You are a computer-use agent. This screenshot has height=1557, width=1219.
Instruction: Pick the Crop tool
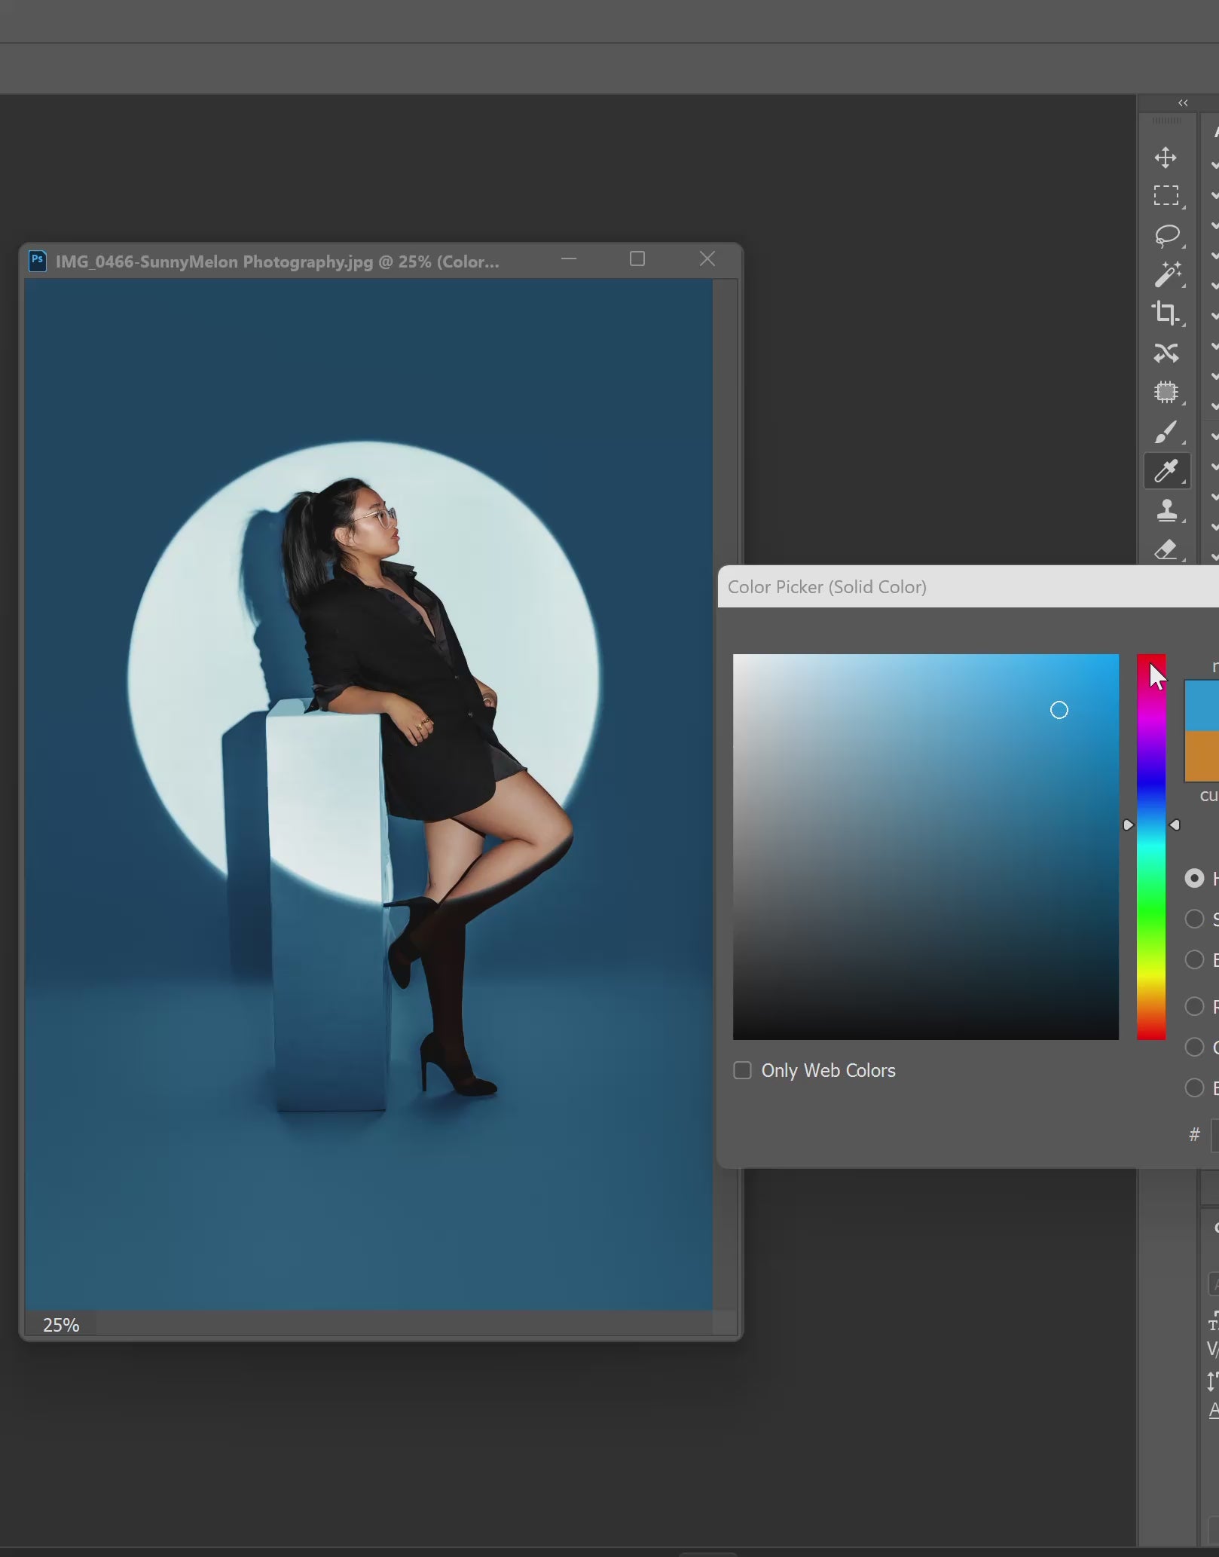click(x=1166, y=313)
